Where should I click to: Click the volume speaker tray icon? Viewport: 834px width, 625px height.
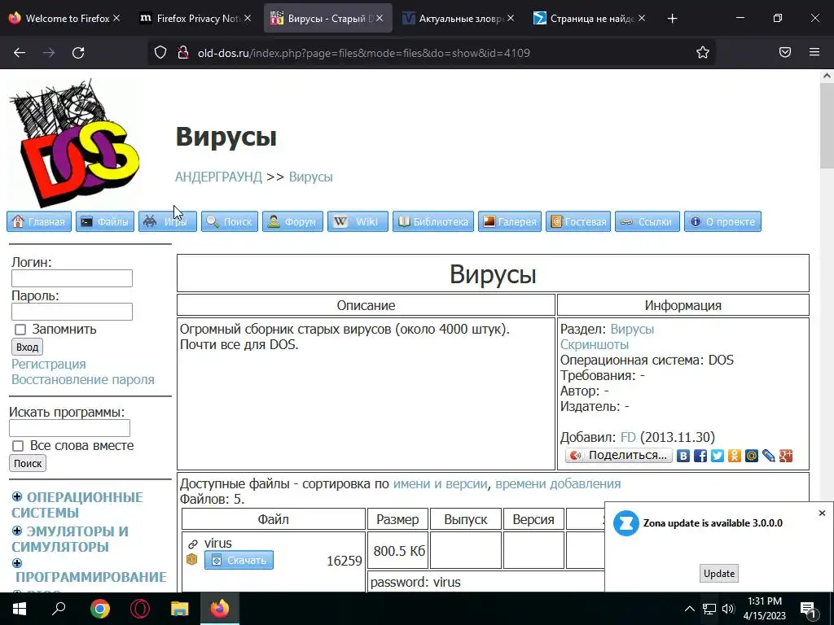728,609
